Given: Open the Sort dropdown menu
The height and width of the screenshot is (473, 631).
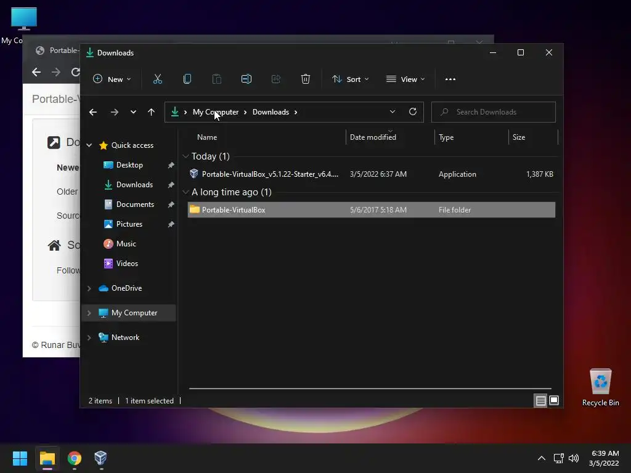Looking at the screenshot, I should click(350, 79).
